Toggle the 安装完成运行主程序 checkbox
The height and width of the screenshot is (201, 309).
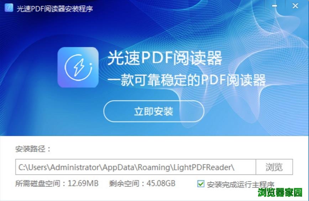coord(201,184)
